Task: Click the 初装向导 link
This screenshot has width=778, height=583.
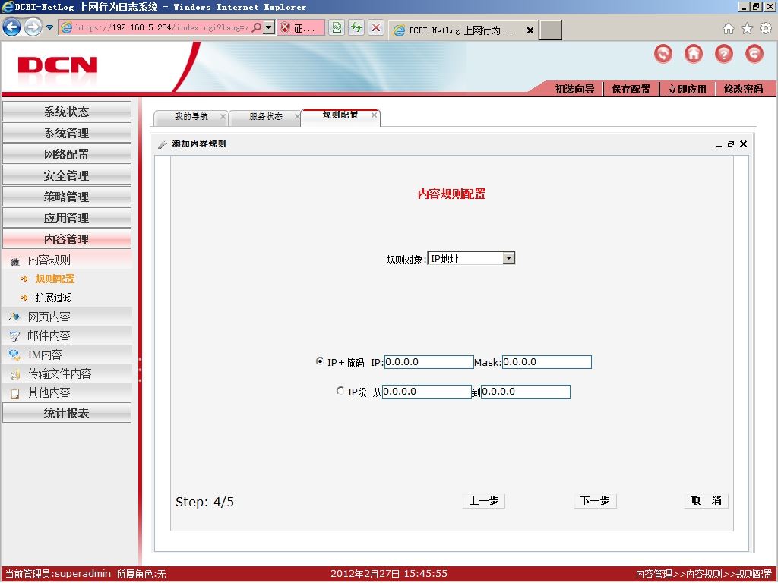Action: pyautogui.click(x=574, y=90)
